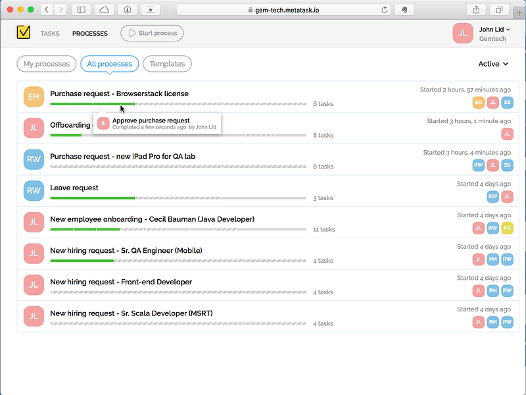Click the Sr. QA Engineer progress bar

[x=178, y=261]
